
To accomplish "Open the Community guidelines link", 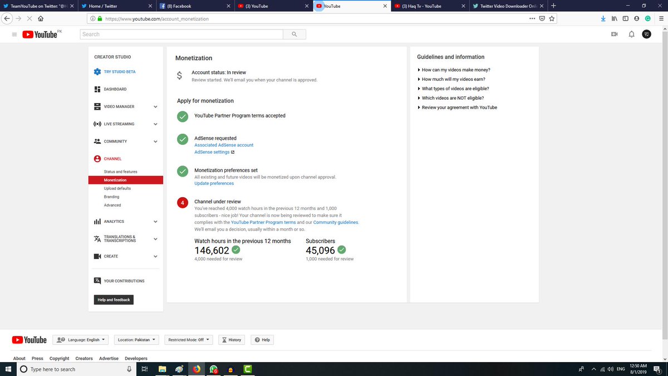I will tap(336, 222).
